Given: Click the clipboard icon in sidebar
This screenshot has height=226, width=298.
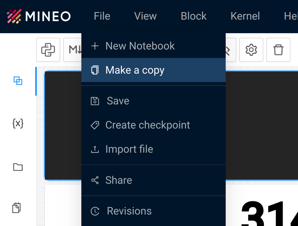Looking at the screenshot, I should 17,208.
